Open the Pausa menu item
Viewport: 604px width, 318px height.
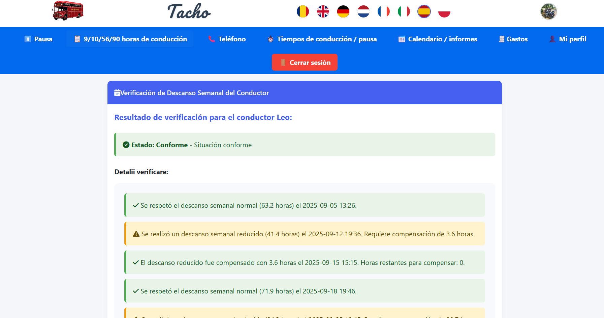point(38,39)
